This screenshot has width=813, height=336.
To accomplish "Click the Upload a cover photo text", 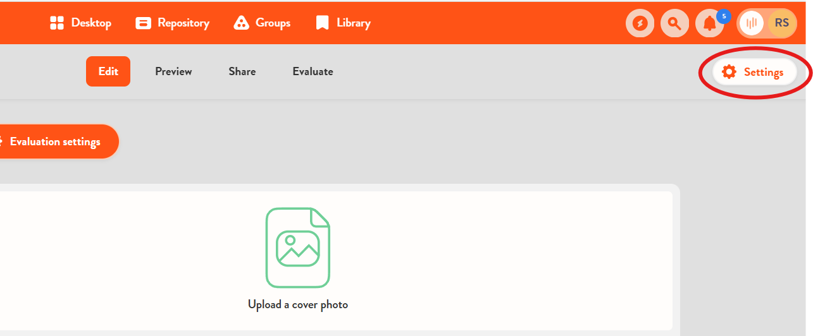I will click(x=297, y=304).
